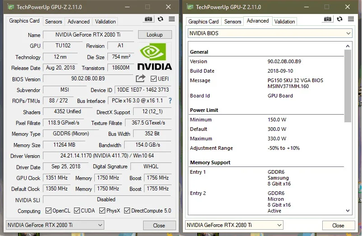Image resolution: width=362 pixels, height=236 pixels.
Task: Click Adjustment Range value -50% to +10%
Action: pos(283,148)
